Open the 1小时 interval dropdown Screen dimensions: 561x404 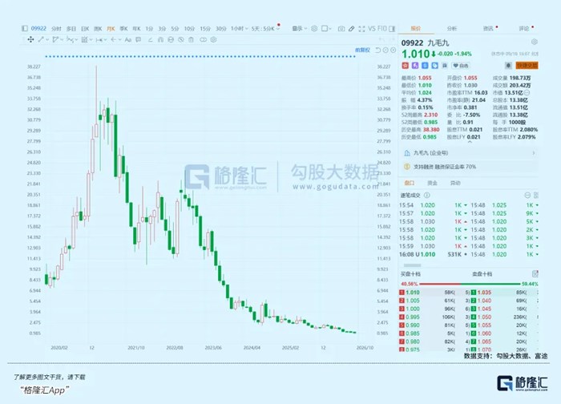239,29
